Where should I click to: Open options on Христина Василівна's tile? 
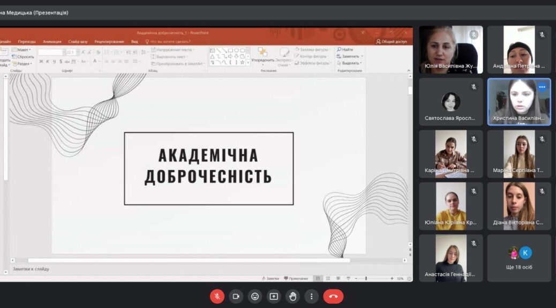(542, 87)
